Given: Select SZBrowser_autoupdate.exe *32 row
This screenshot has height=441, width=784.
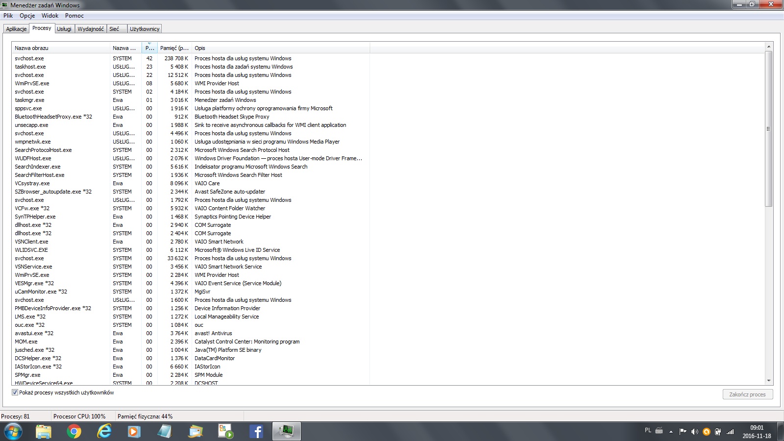Looking at the screenshot, I should coord(191,192).
